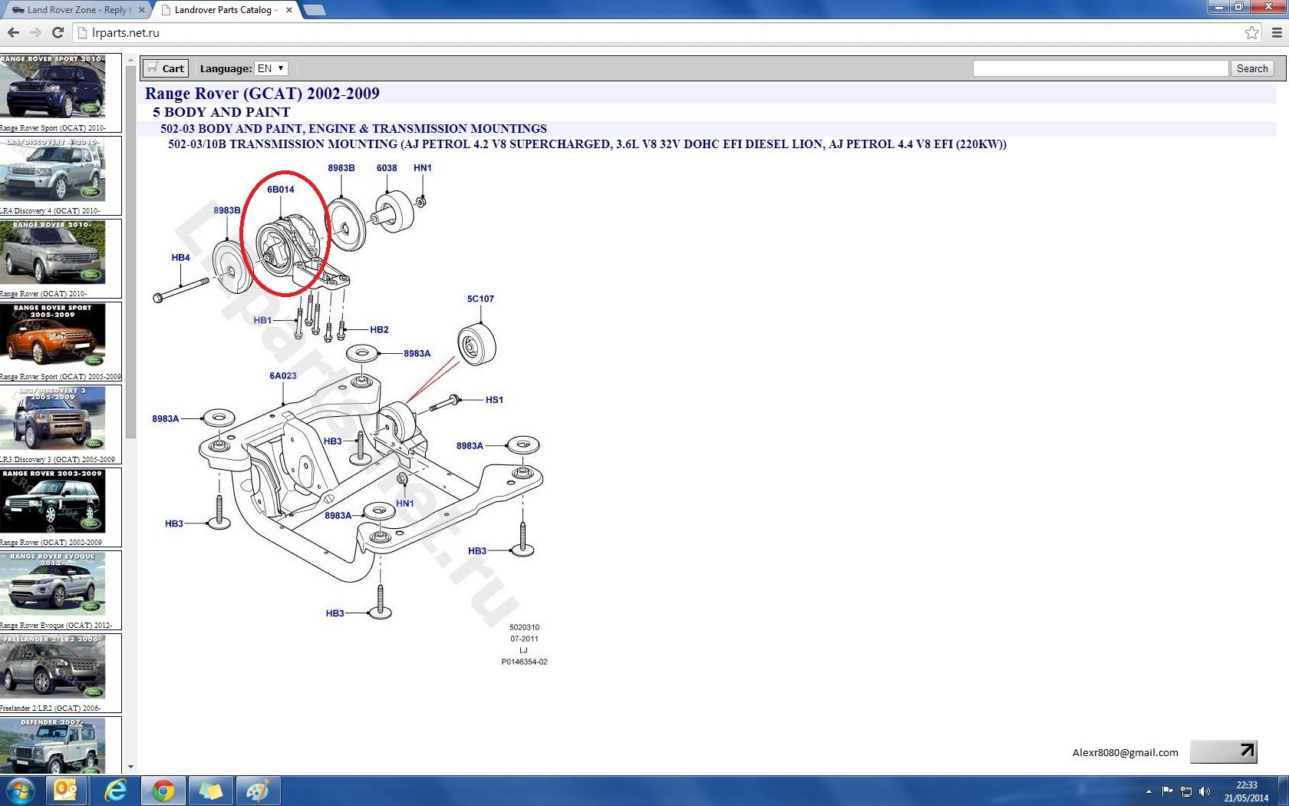Open the Language EN dropdown
This screenshot has height=806, width=1289.
[x=271, y=68]
